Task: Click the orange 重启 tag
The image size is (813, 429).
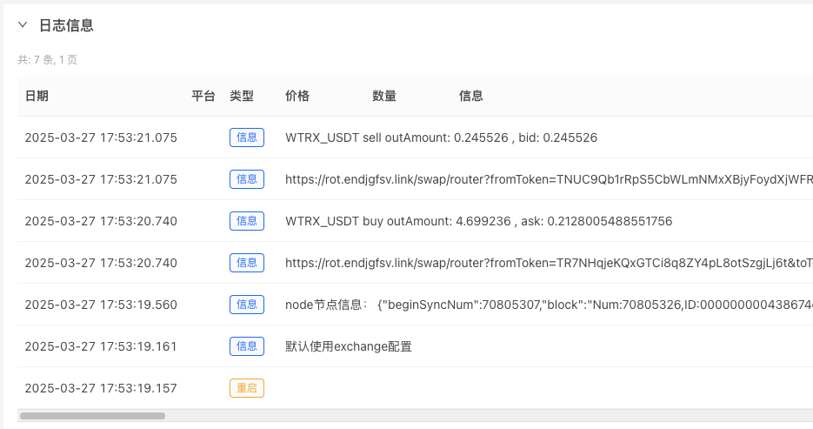Action: (x=247, y=388)
